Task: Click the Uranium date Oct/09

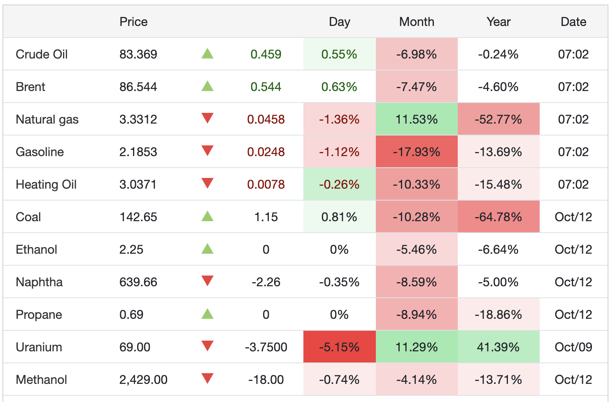Action: pos(573,347)
